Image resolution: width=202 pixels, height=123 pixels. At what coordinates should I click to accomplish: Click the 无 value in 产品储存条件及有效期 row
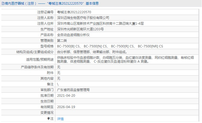tap(59, 67)
